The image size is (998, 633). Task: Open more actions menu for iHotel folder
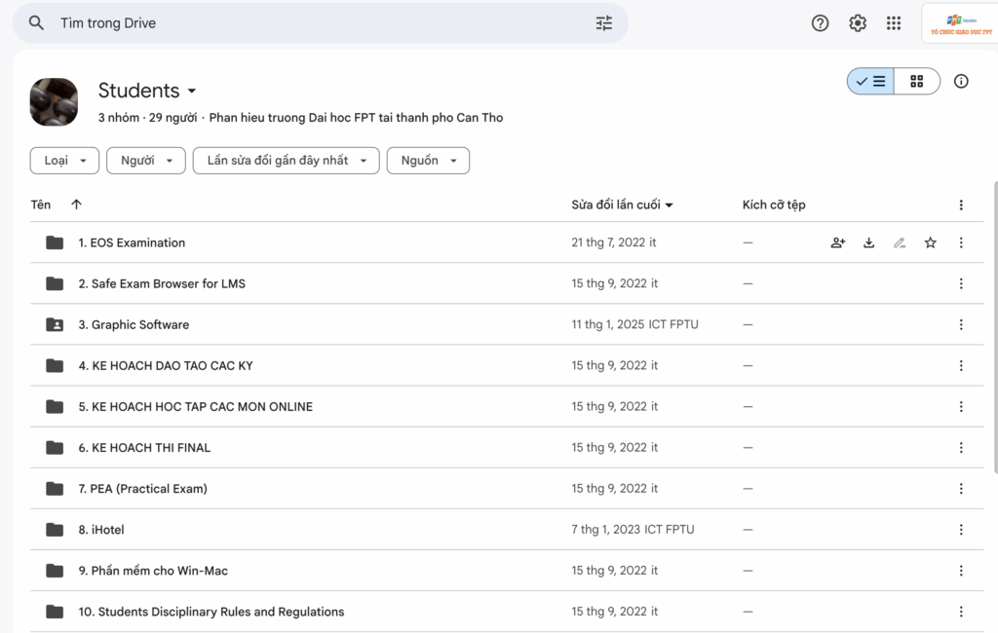pos(961,530)
